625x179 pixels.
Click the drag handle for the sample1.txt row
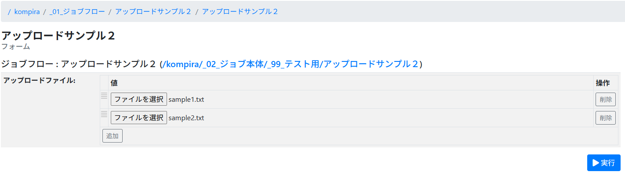tap(104, 96)
